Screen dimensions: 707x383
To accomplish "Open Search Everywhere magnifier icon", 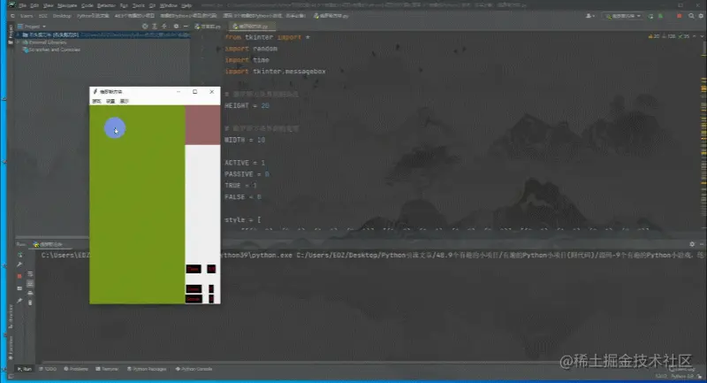I will [x=691, y=16].
